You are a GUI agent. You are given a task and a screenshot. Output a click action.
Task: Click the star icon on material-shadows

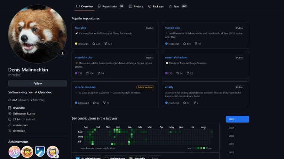tap(177, 73)
